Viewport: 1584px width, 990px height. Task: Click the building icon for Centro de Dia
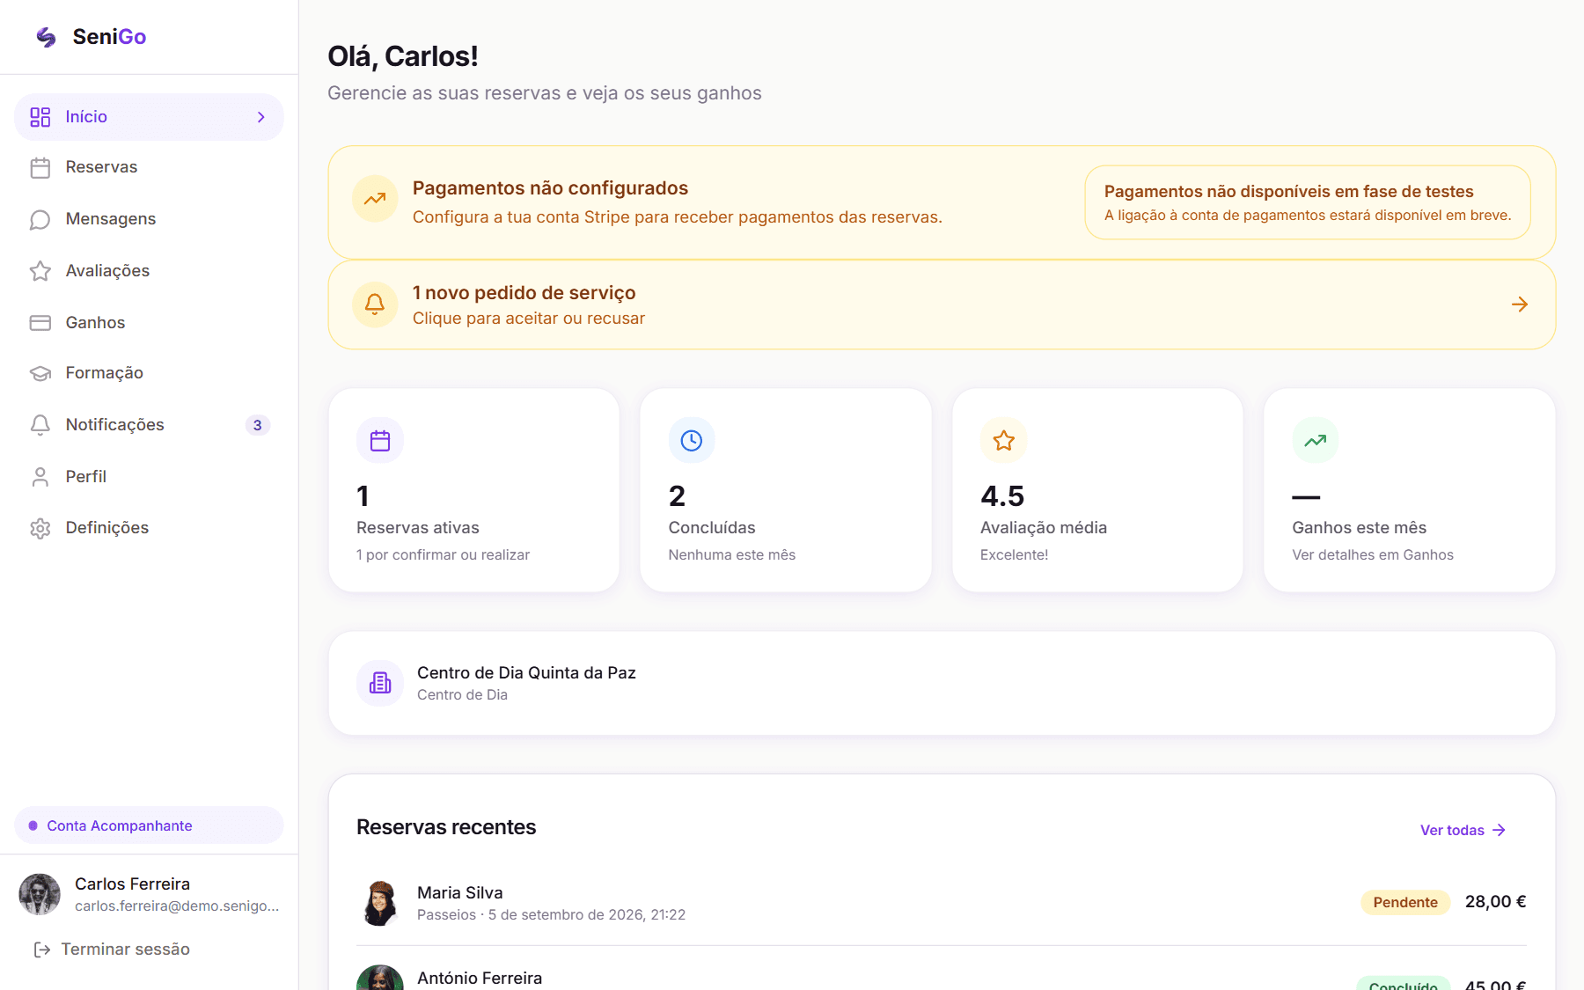[380, 683]
